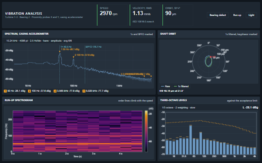This screenshot has height=163, width=262.
Task: Switch to the Run up scenario
Action: point(237,15)
